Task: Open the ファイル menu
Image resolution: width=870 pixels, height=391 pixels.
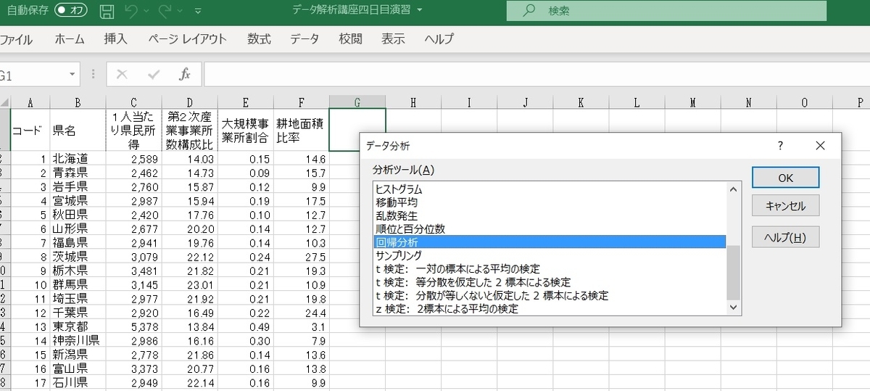Action: [x=16, y=39]
